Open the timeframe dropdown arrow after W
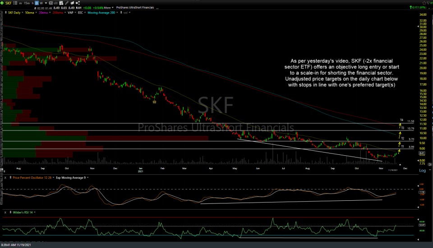Image resolution: width=433 pixels, height=248 pixels. (46, 3)
